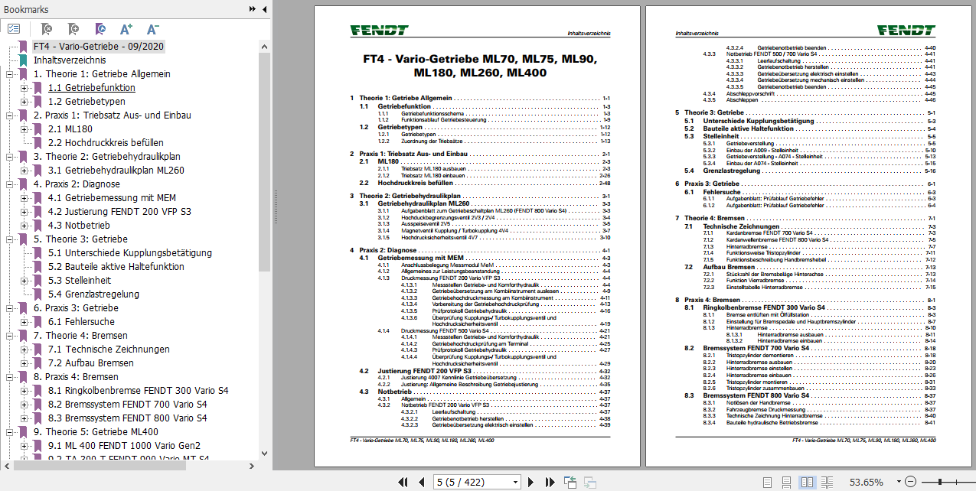Image resolution: width=976 pixels, height=491 pixels.
Task: Click the go to next view icon
Action: tap(590, 482)
